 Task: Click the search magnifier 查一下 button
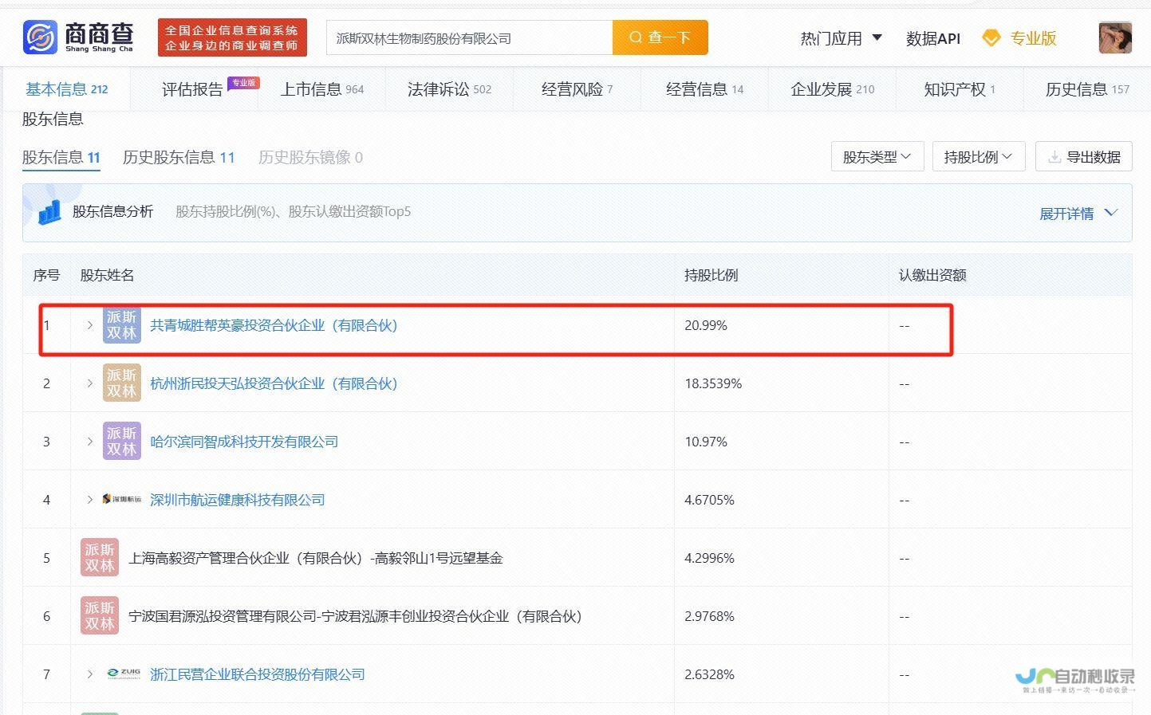tap(660, 37)
